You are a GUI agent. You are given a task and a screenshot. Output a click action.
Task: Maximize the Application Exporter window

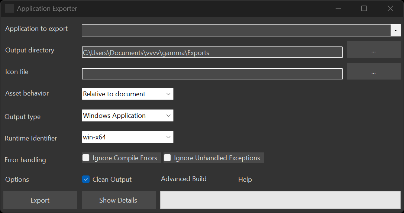coord(364,8)
